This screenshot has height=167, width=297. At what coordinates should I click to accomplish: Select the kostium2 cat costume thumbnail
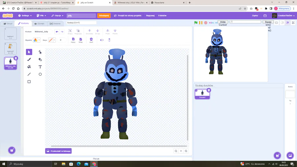(11, 48)
